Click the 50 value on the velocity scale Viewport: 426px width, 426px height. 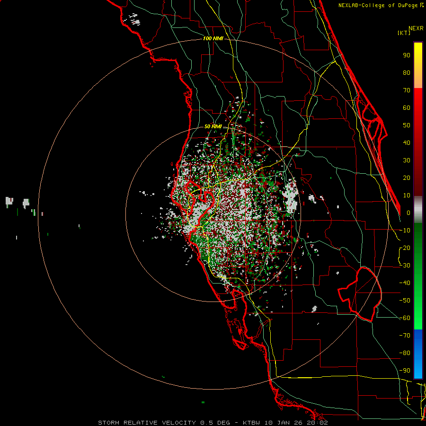(407, 125)
